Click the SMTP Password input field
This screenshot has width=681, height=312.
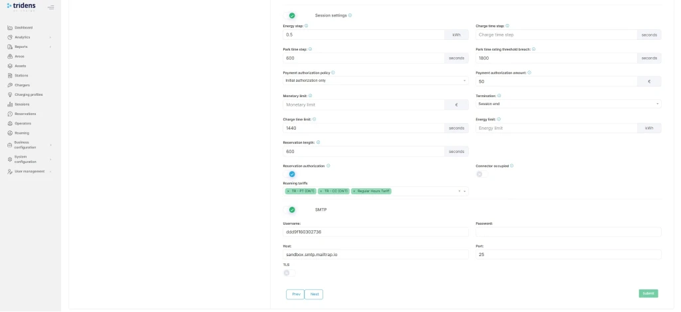(568, 232)
